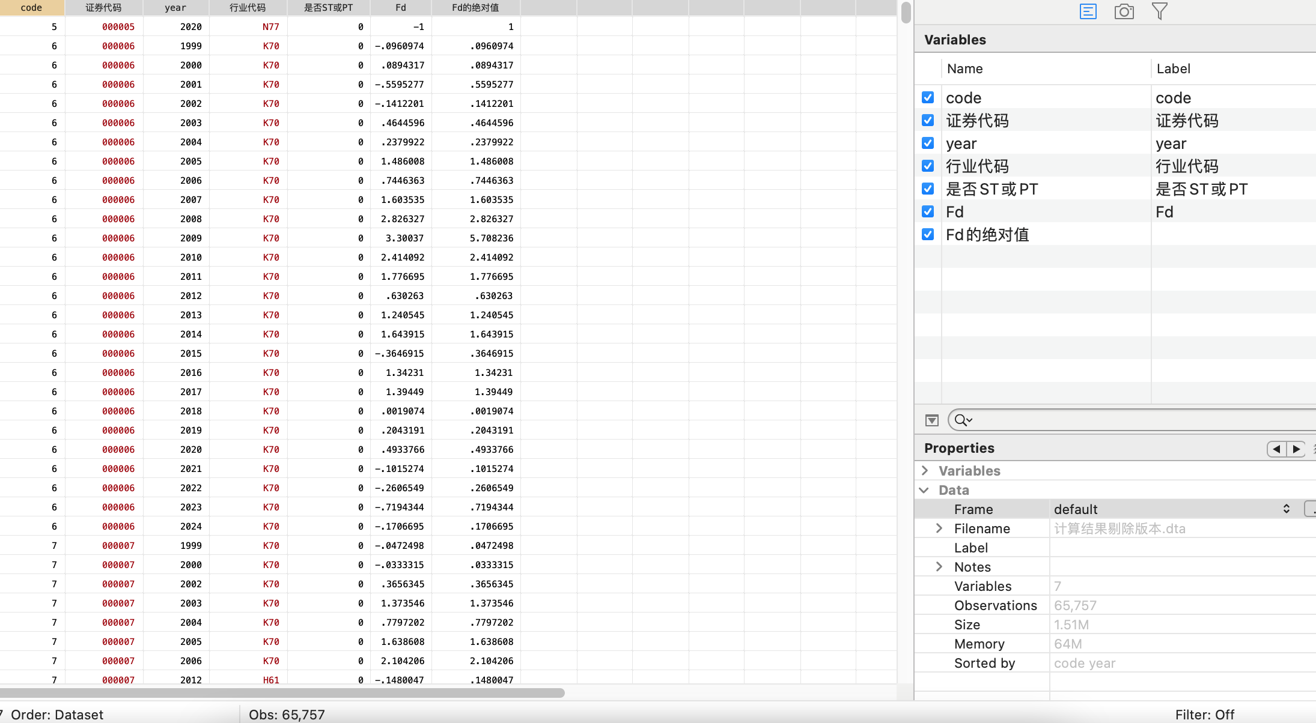Expand the Notes property row

pyautogui.click(x=939, y=567)
